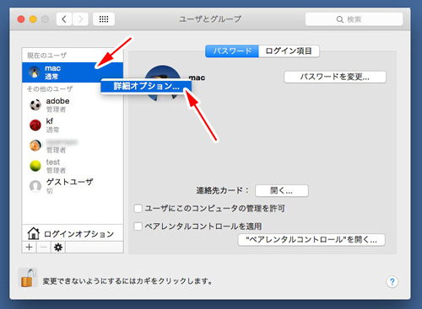Close the window with the red button
Image resolution: width=422 pixels, height=309 pixels.
pyautogui.click(x=21, y=19)
